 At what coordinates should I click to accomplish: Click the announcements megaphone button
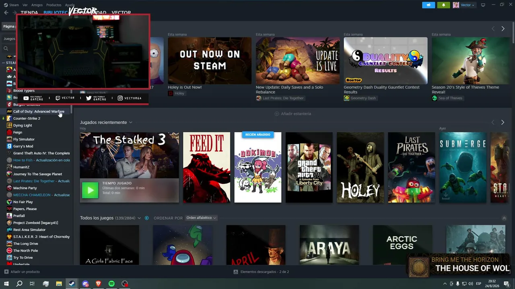click(x=428, y=5)
